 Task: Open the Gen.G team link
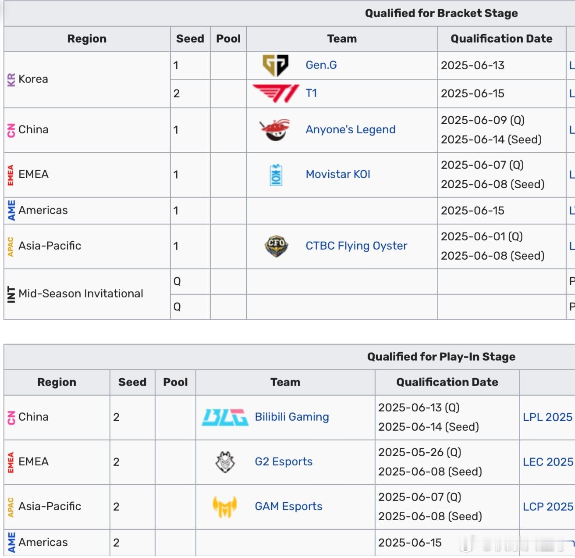321,65
